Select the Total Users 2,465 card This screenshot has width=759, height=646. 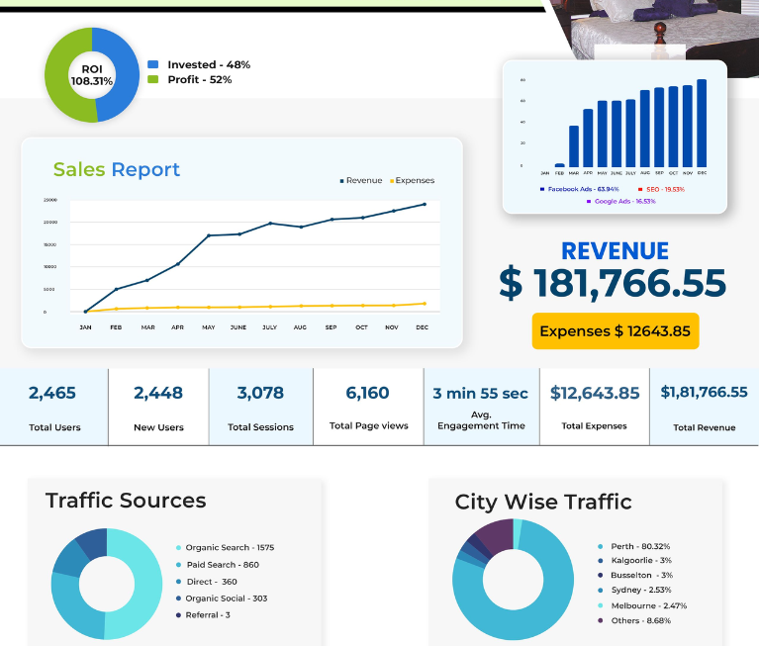tap(53, 407)
